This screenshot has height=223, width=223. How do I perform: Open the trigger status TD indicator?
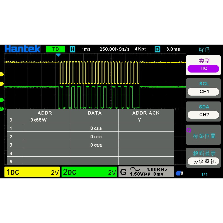point(55,49)
